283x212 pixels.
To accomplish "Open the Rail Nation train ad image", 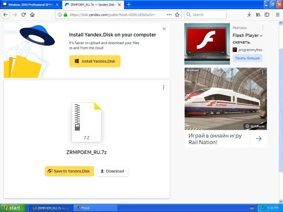I will click(x=226, y=99).
